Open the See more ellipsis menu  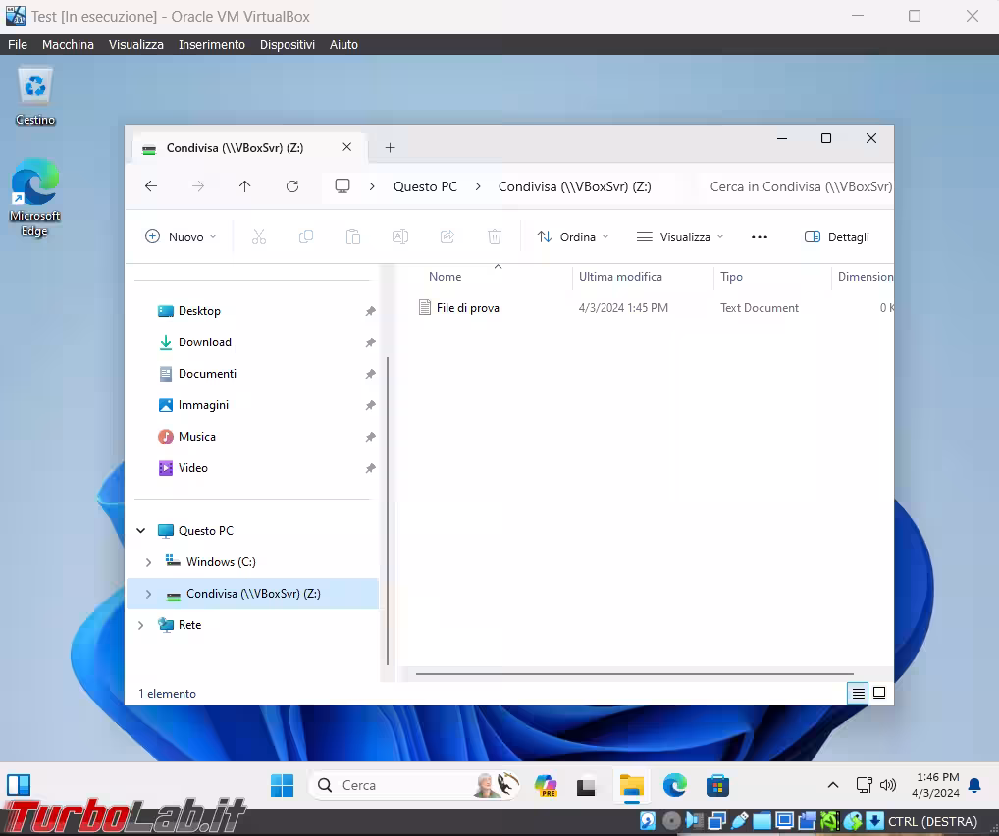coord(759,236)
